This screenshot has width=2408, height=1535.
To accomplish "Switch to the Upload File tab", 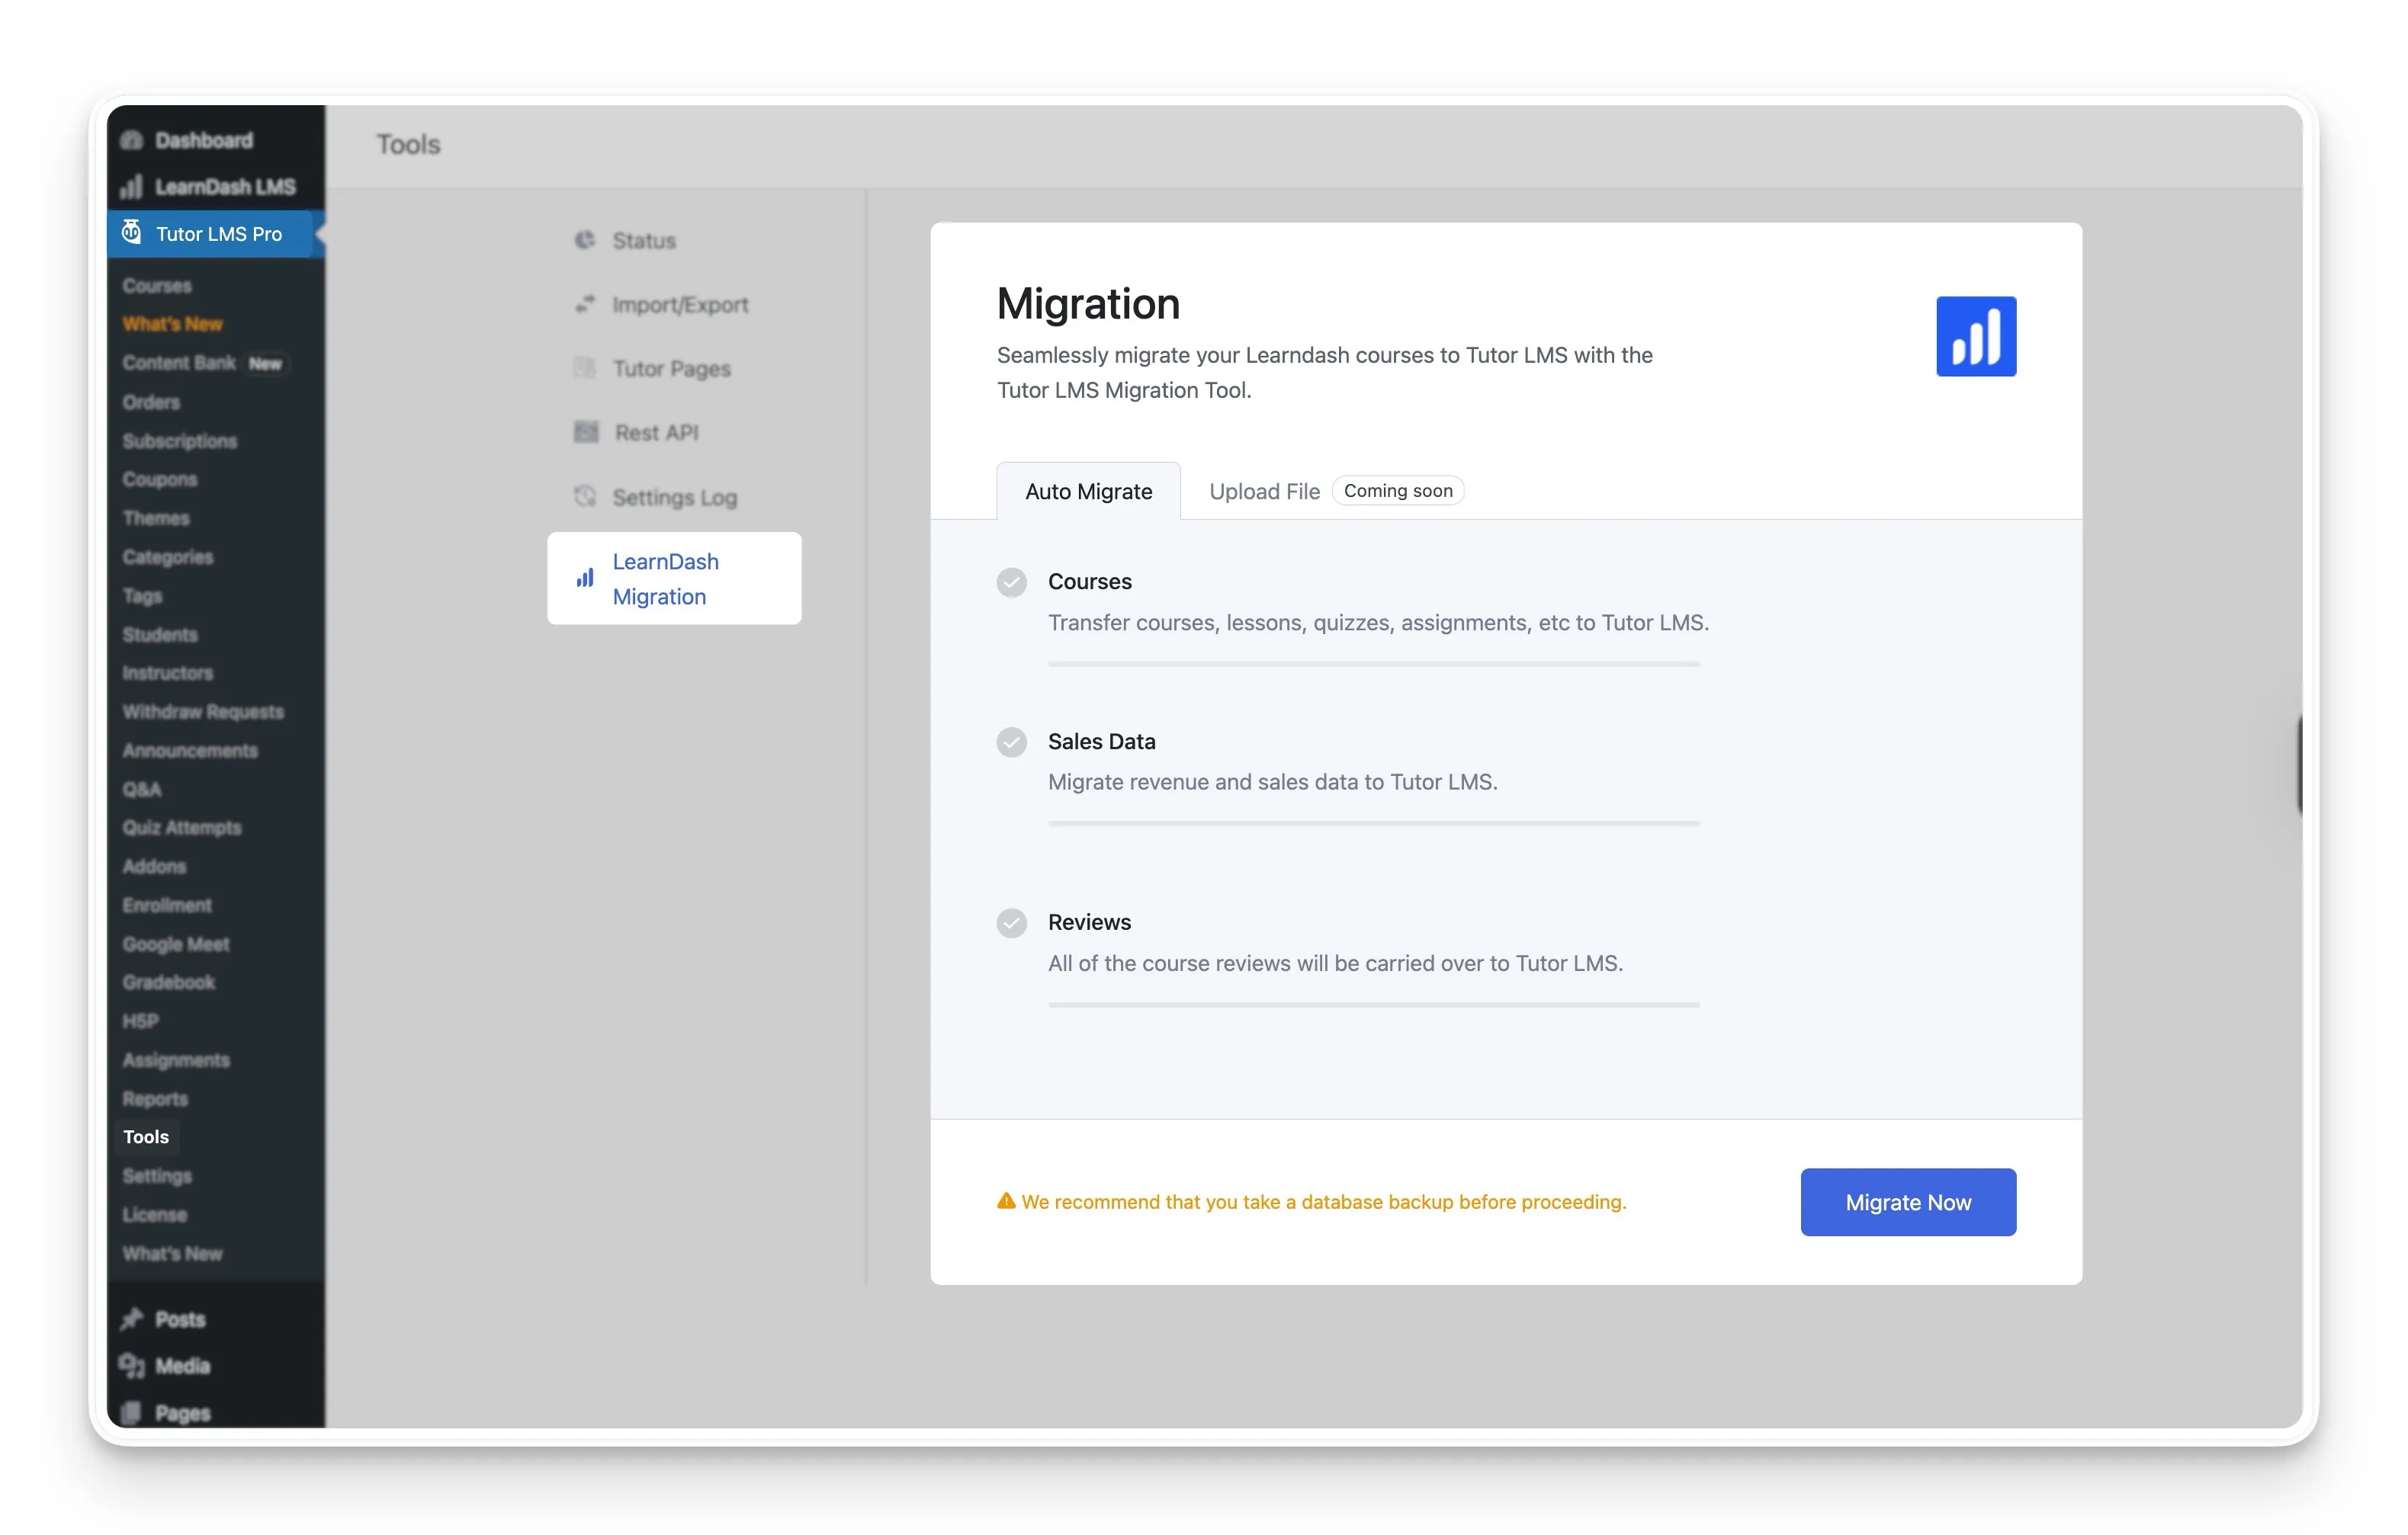I will point(1264,491).
